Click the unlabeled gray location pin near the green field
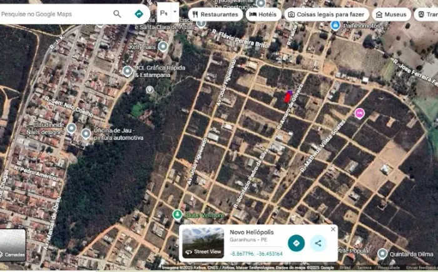Image resolution: width=438 pixels, height=272 pixels. pyautogui.click(x=150, y=89)
